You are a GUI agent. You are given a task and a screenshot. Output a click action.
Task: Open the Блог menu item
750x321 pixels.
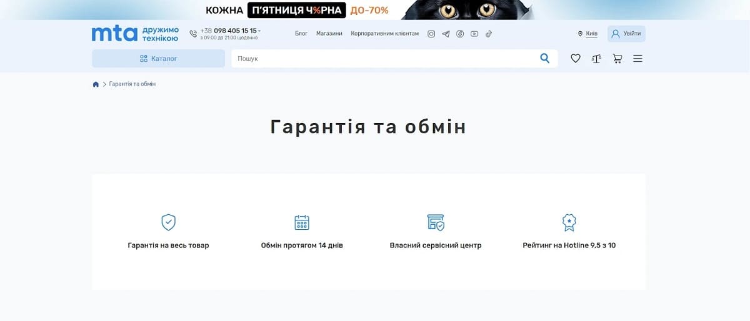click(x=301, y=34)
